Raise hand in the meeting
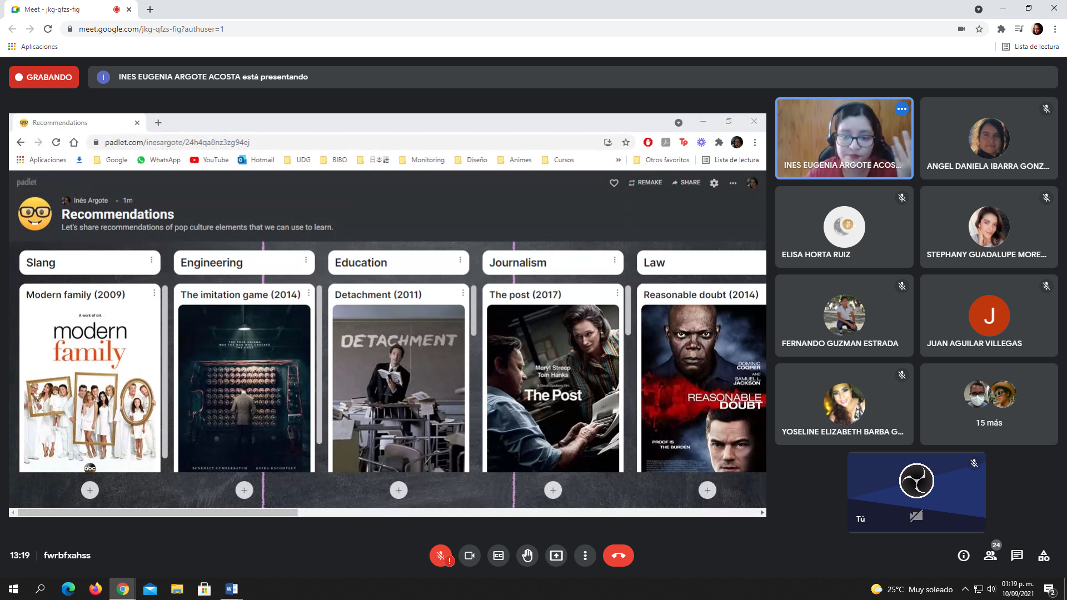 (x=527, y=556)
